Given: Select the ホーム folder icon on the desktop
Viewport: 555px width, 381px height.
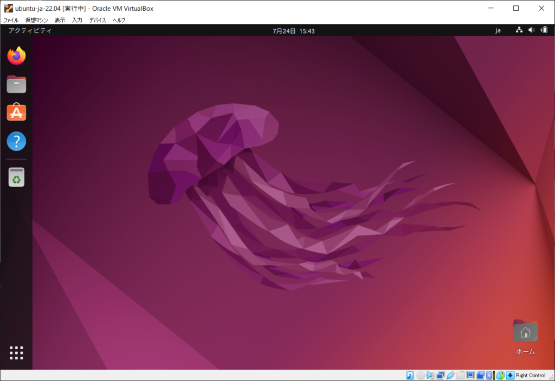Looking at the screenshot, I should (525, 337).
